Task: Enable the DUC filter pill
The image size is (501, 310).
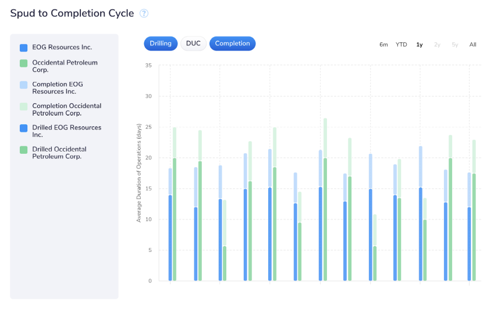Action: [193, 44]
